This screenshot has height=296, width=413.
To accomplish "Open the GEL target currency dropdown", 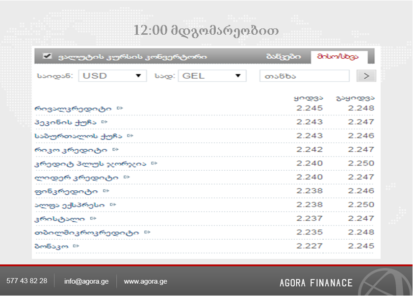I will tap(212, 76).
